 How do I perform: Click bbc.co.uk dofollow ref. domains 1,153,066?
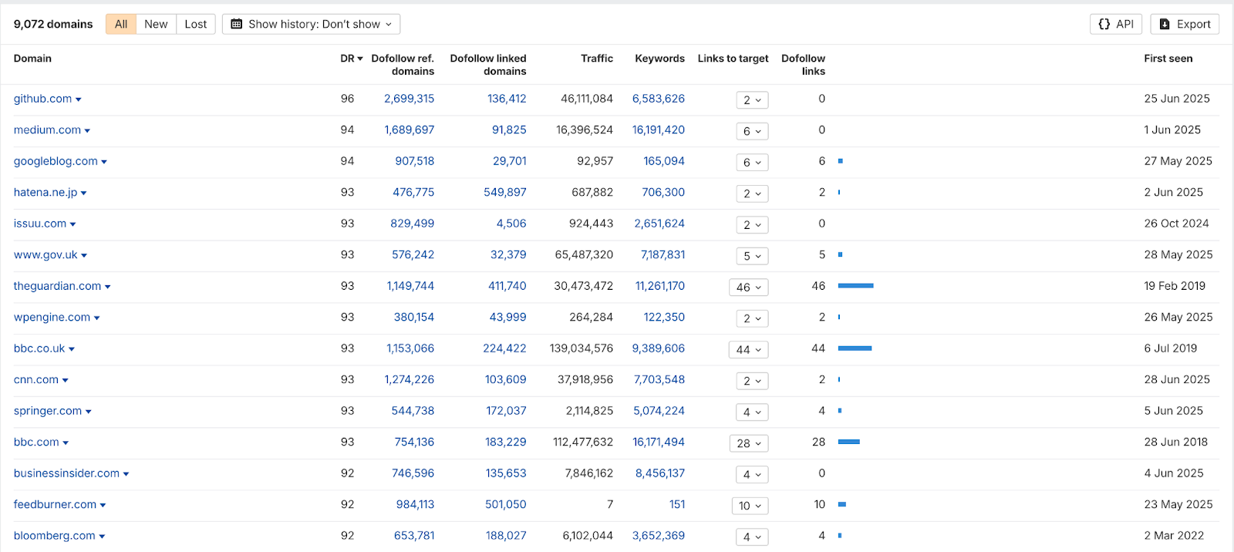pyautogui.click(x=410, y=348)
